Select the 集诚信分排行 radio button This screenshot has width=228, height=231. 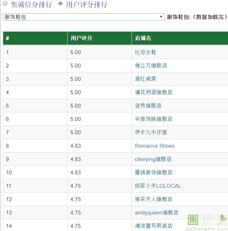5,4
